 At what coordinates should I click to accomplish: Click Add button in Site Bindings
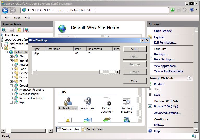click(135, 49)
